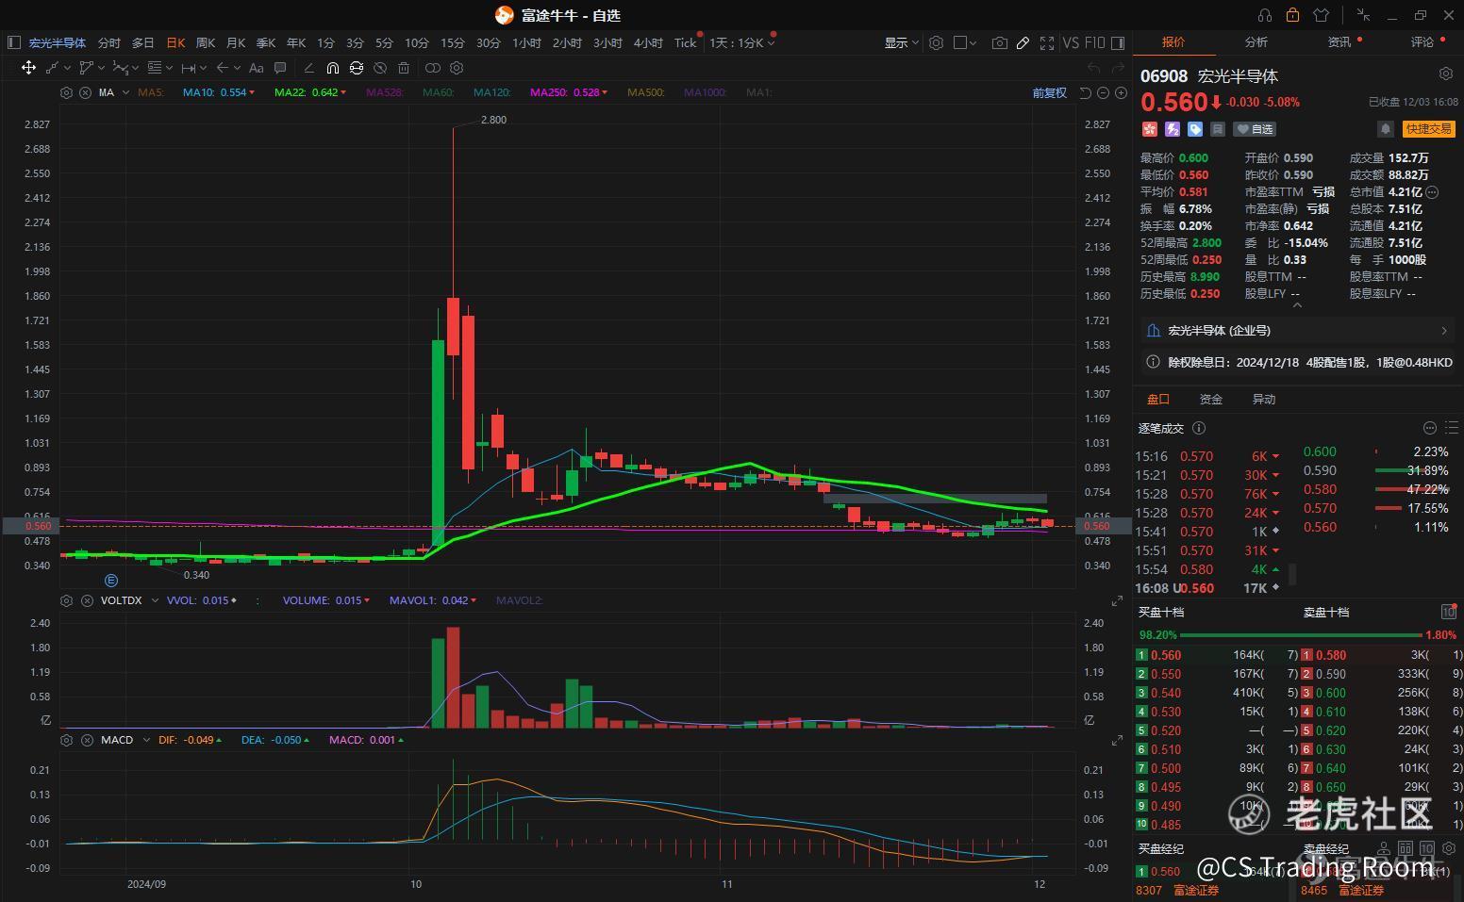Open the 显示 display dropdown
Viewport: 1464px width, 902px height.
click(x=902, y=42)
